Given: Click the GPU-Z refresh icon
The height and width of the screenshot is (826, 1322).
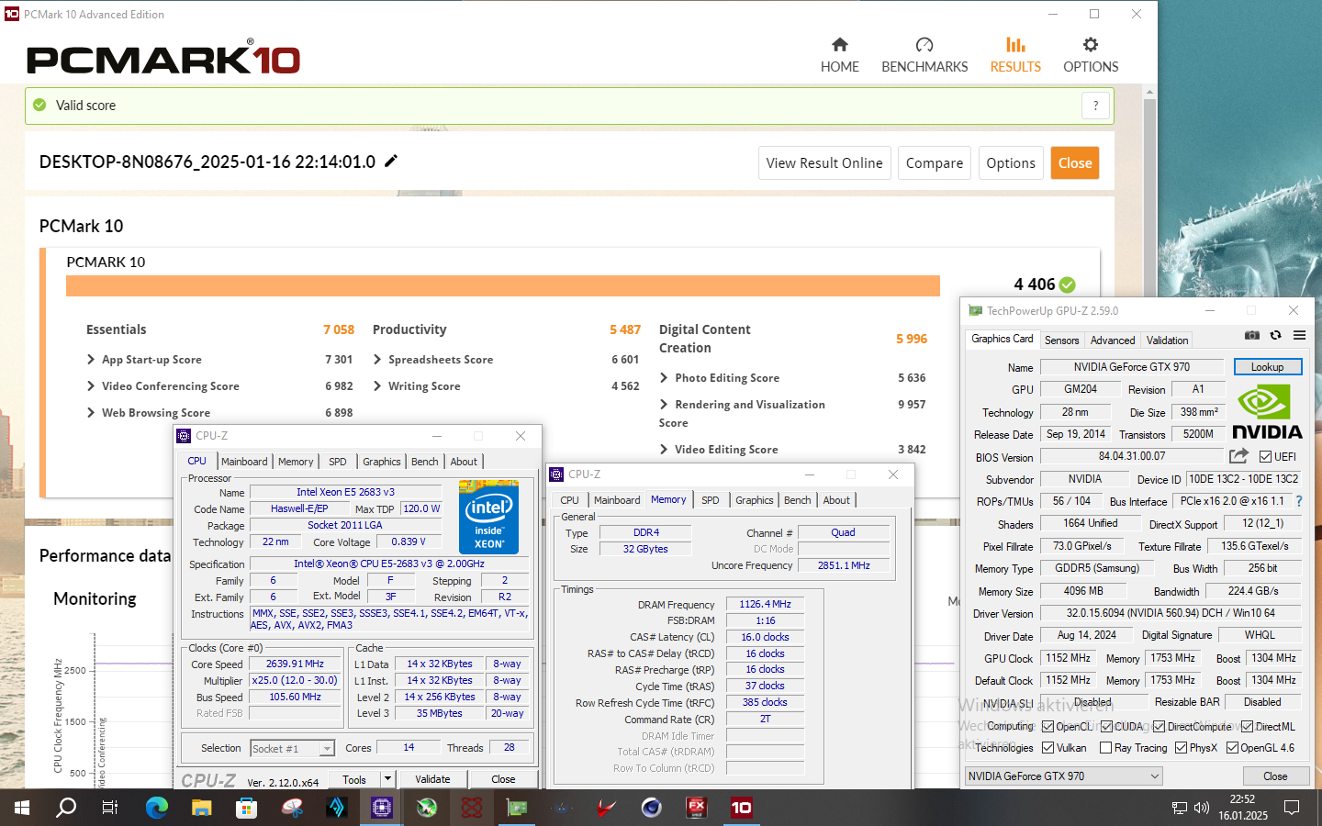Looking at the screenshot, I should 1275,336.
